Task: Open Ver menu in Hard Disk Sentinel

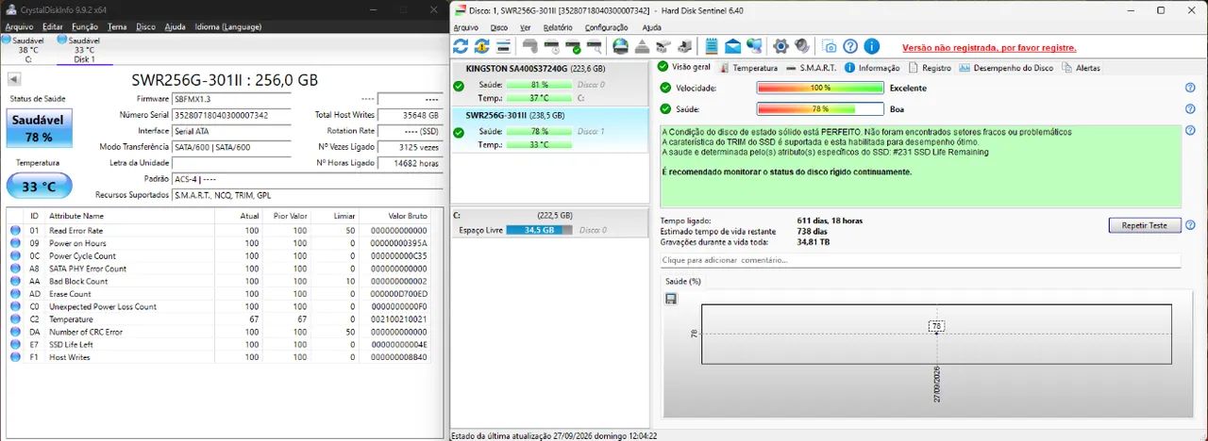Action: click(525, 27)
